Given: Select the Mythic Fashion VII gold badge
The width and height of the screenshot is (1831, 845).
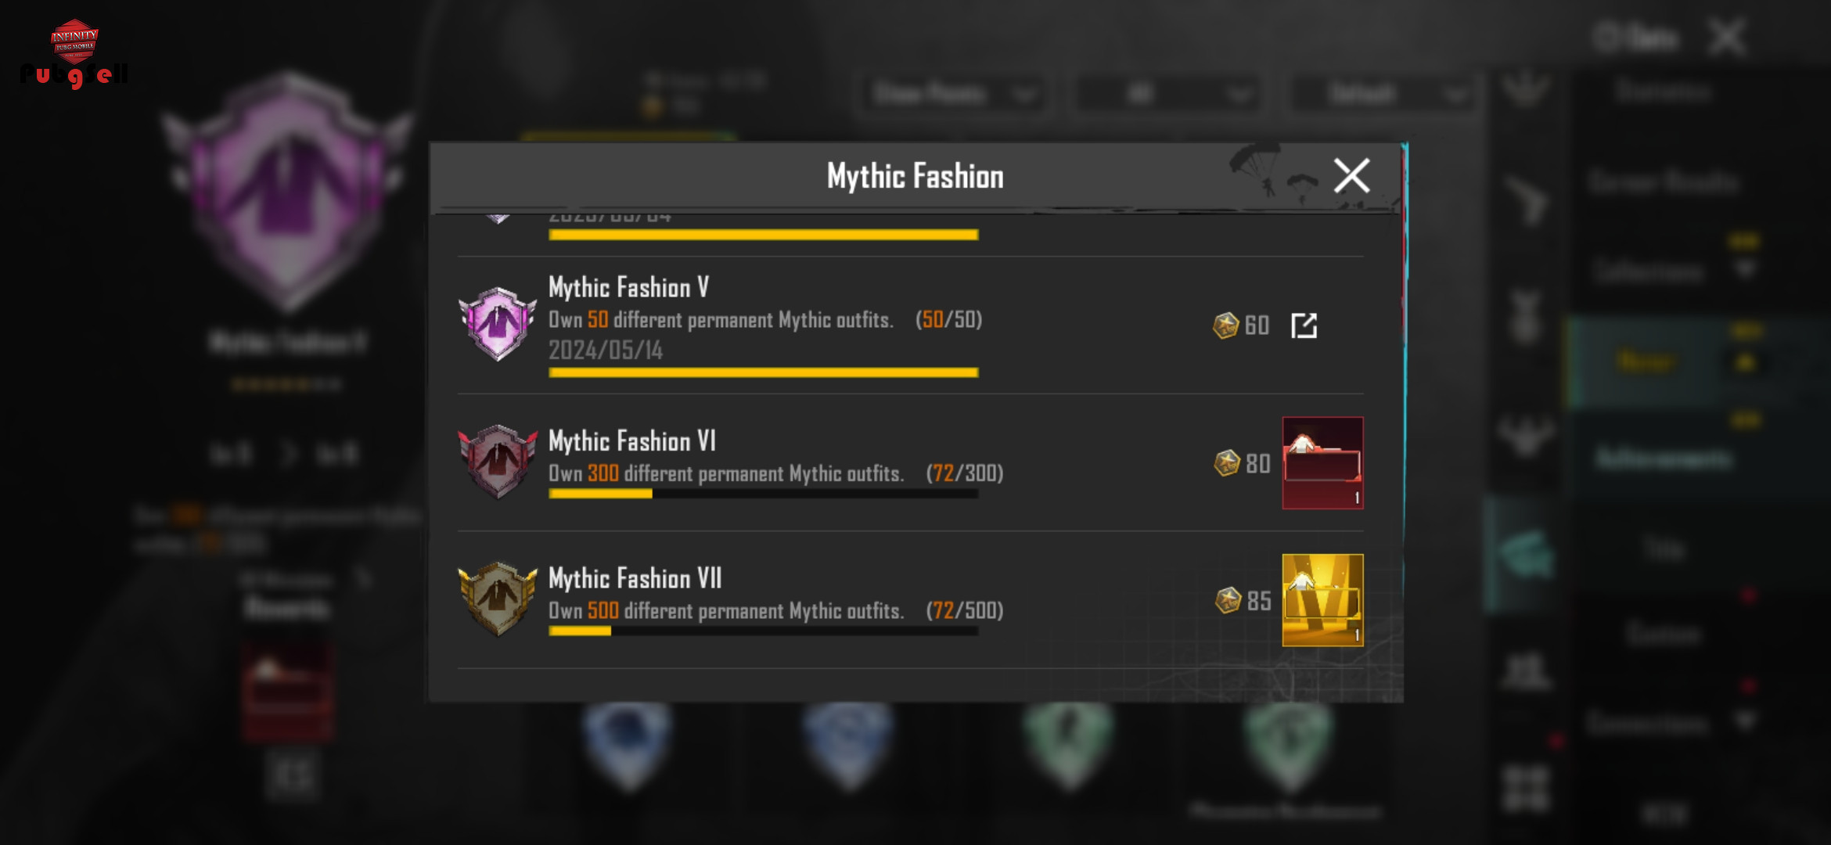Looking at the screenshot, I should point(498,599).
